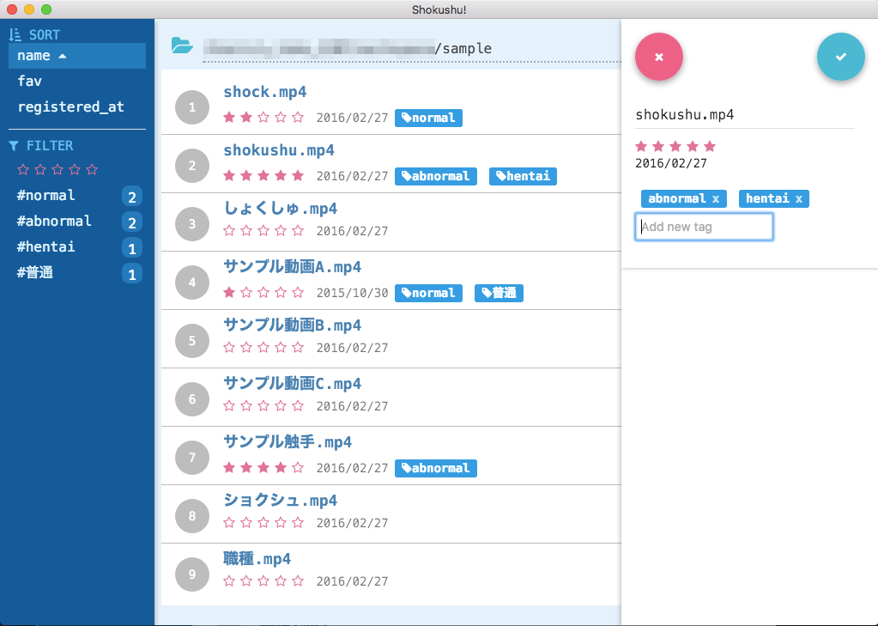878x626 pixels.
Task: Click number 5 circle for サンプル動画B.mp4
Action: point(192,340)
